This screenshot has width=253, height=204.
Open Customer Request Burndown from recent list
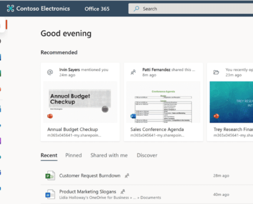click(90, 175)
